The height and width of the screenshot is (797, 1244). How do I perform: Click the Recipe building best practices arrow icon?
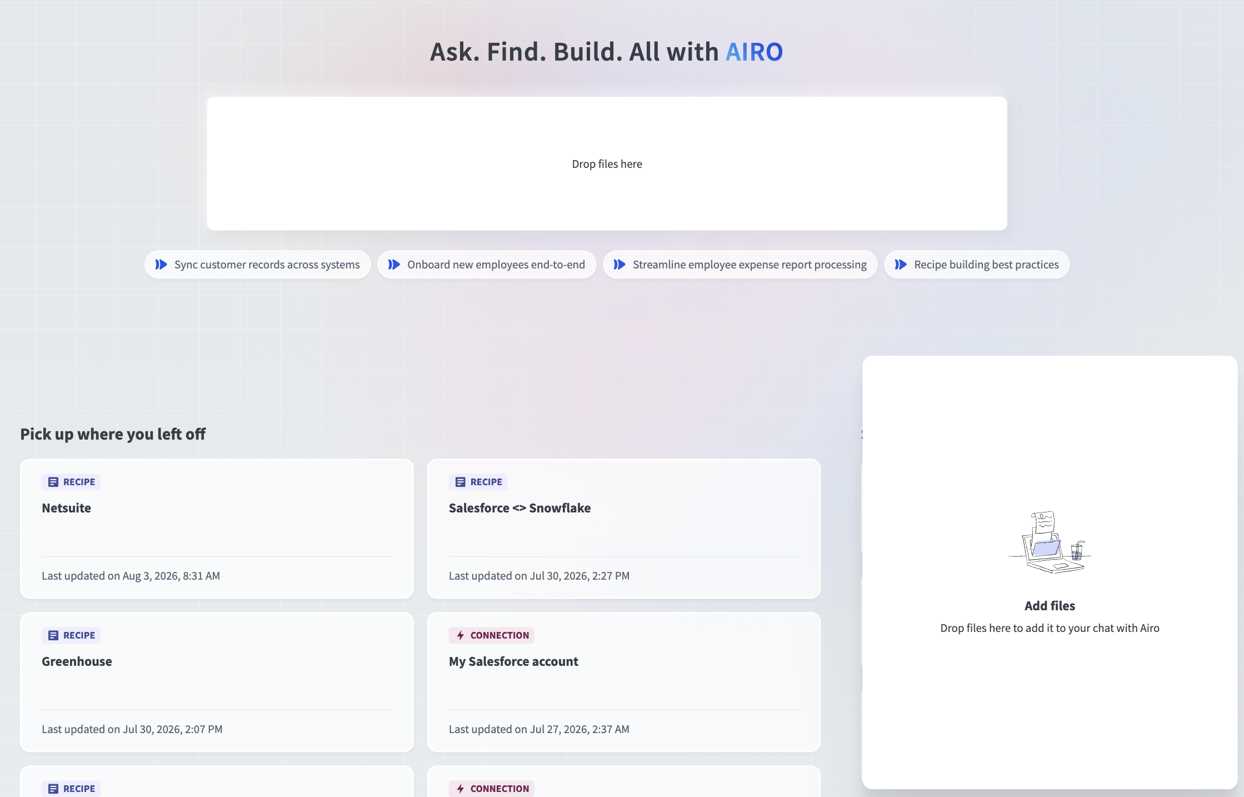[x=901, y=265]
